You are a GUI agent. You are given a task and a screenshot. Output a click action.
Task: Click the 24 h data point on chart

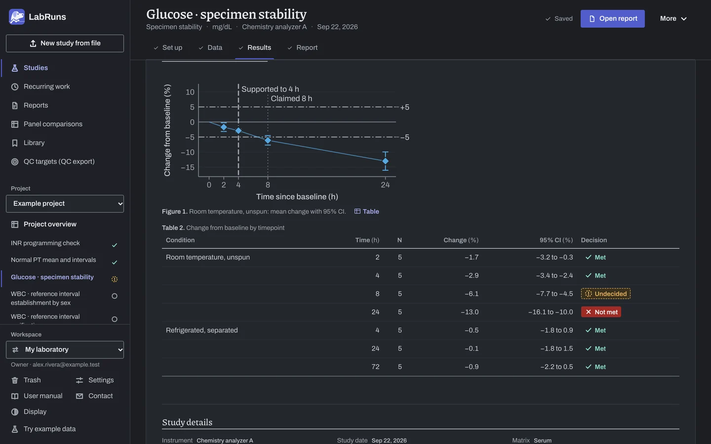386,161
